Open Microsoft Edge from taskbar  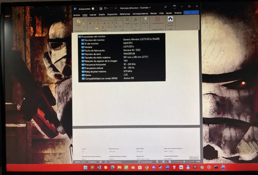113,168
